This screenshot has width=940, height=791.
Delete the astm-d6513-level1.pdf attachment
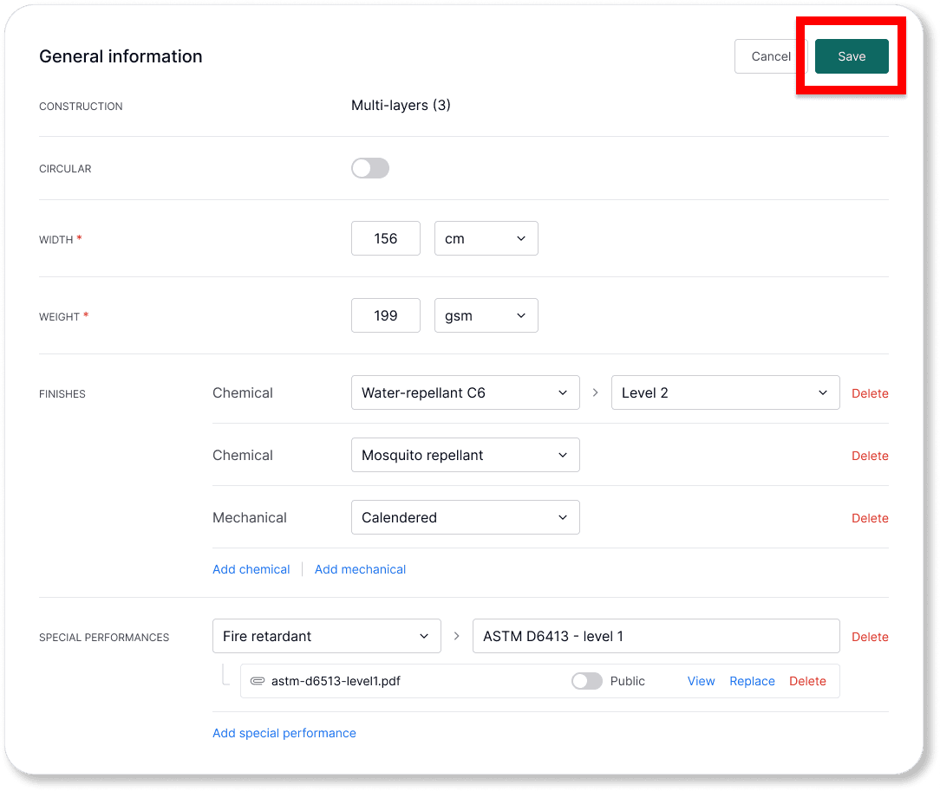(x=807, y=681)
